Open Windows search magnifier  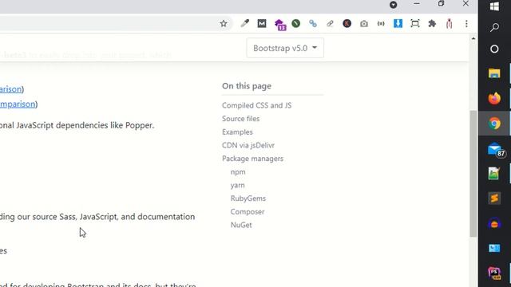click(x=494, y=27)
